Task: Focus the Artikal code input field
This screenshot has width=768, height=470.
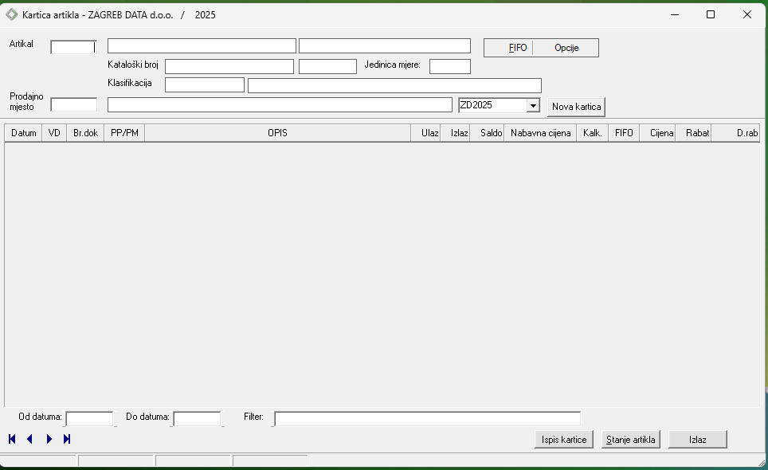Action: [73, 47]
